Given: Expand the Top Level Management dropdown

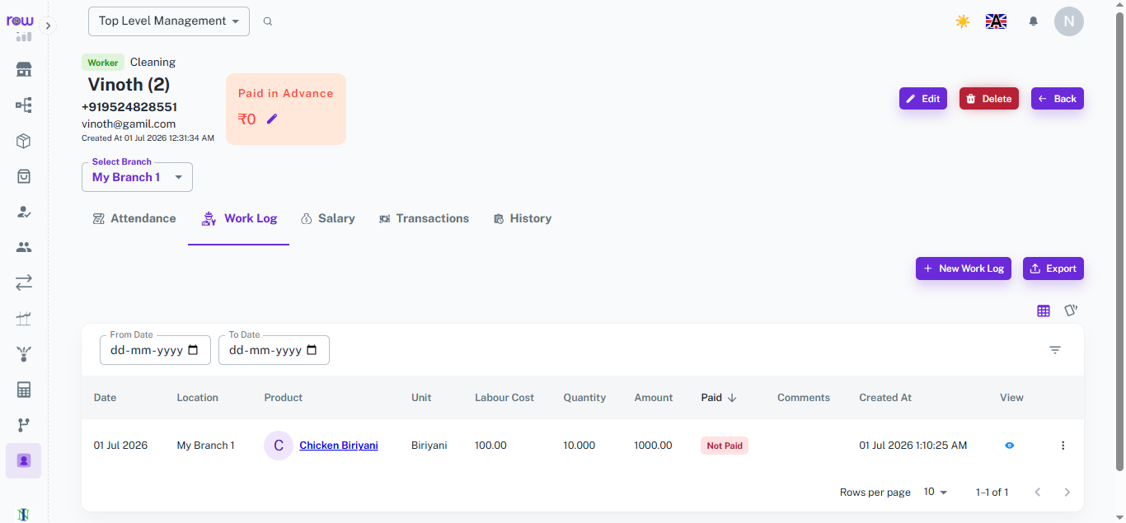Looking at the screenshot, I should tap(169, 21).
